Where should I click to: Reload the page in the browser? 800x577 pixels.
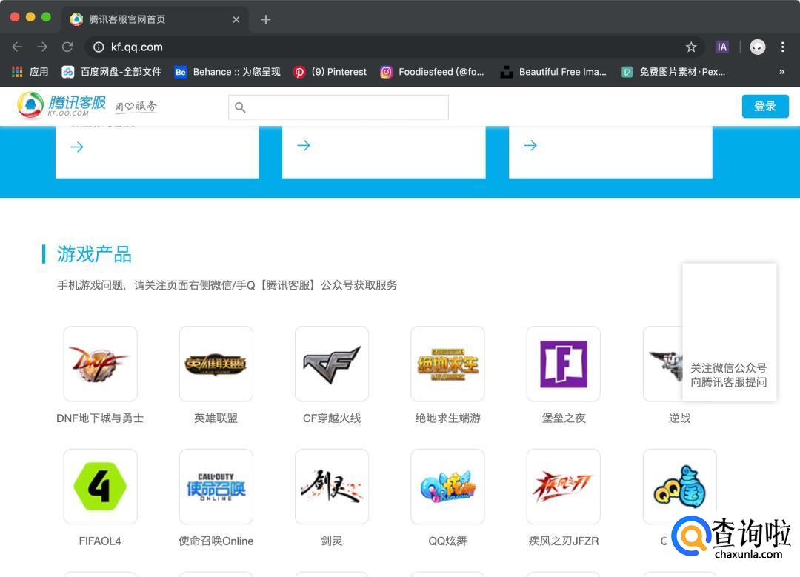click(x=67, y=47)
